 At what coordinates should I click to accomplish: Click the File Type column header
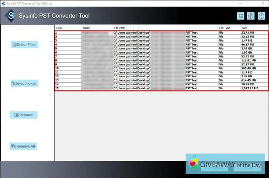[x=229, y=28]
